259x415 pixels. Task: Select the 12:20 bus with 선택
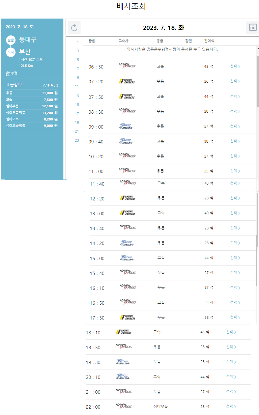coord(235,198)
